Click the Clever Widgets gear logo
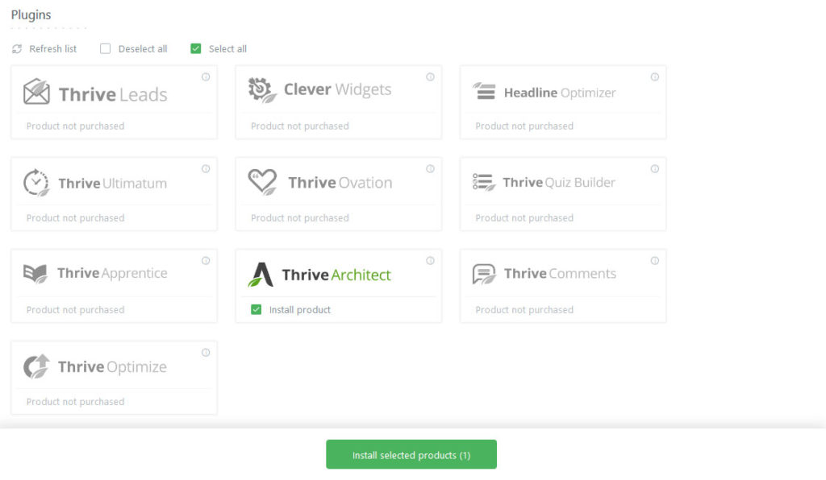826x480 pixels. click(262, 90)
